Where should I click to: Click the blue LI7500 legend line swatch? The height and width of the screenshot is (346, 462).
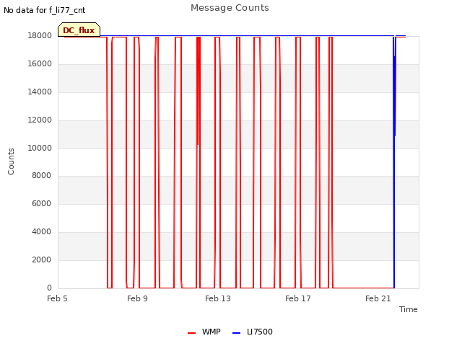coord(236,333)
